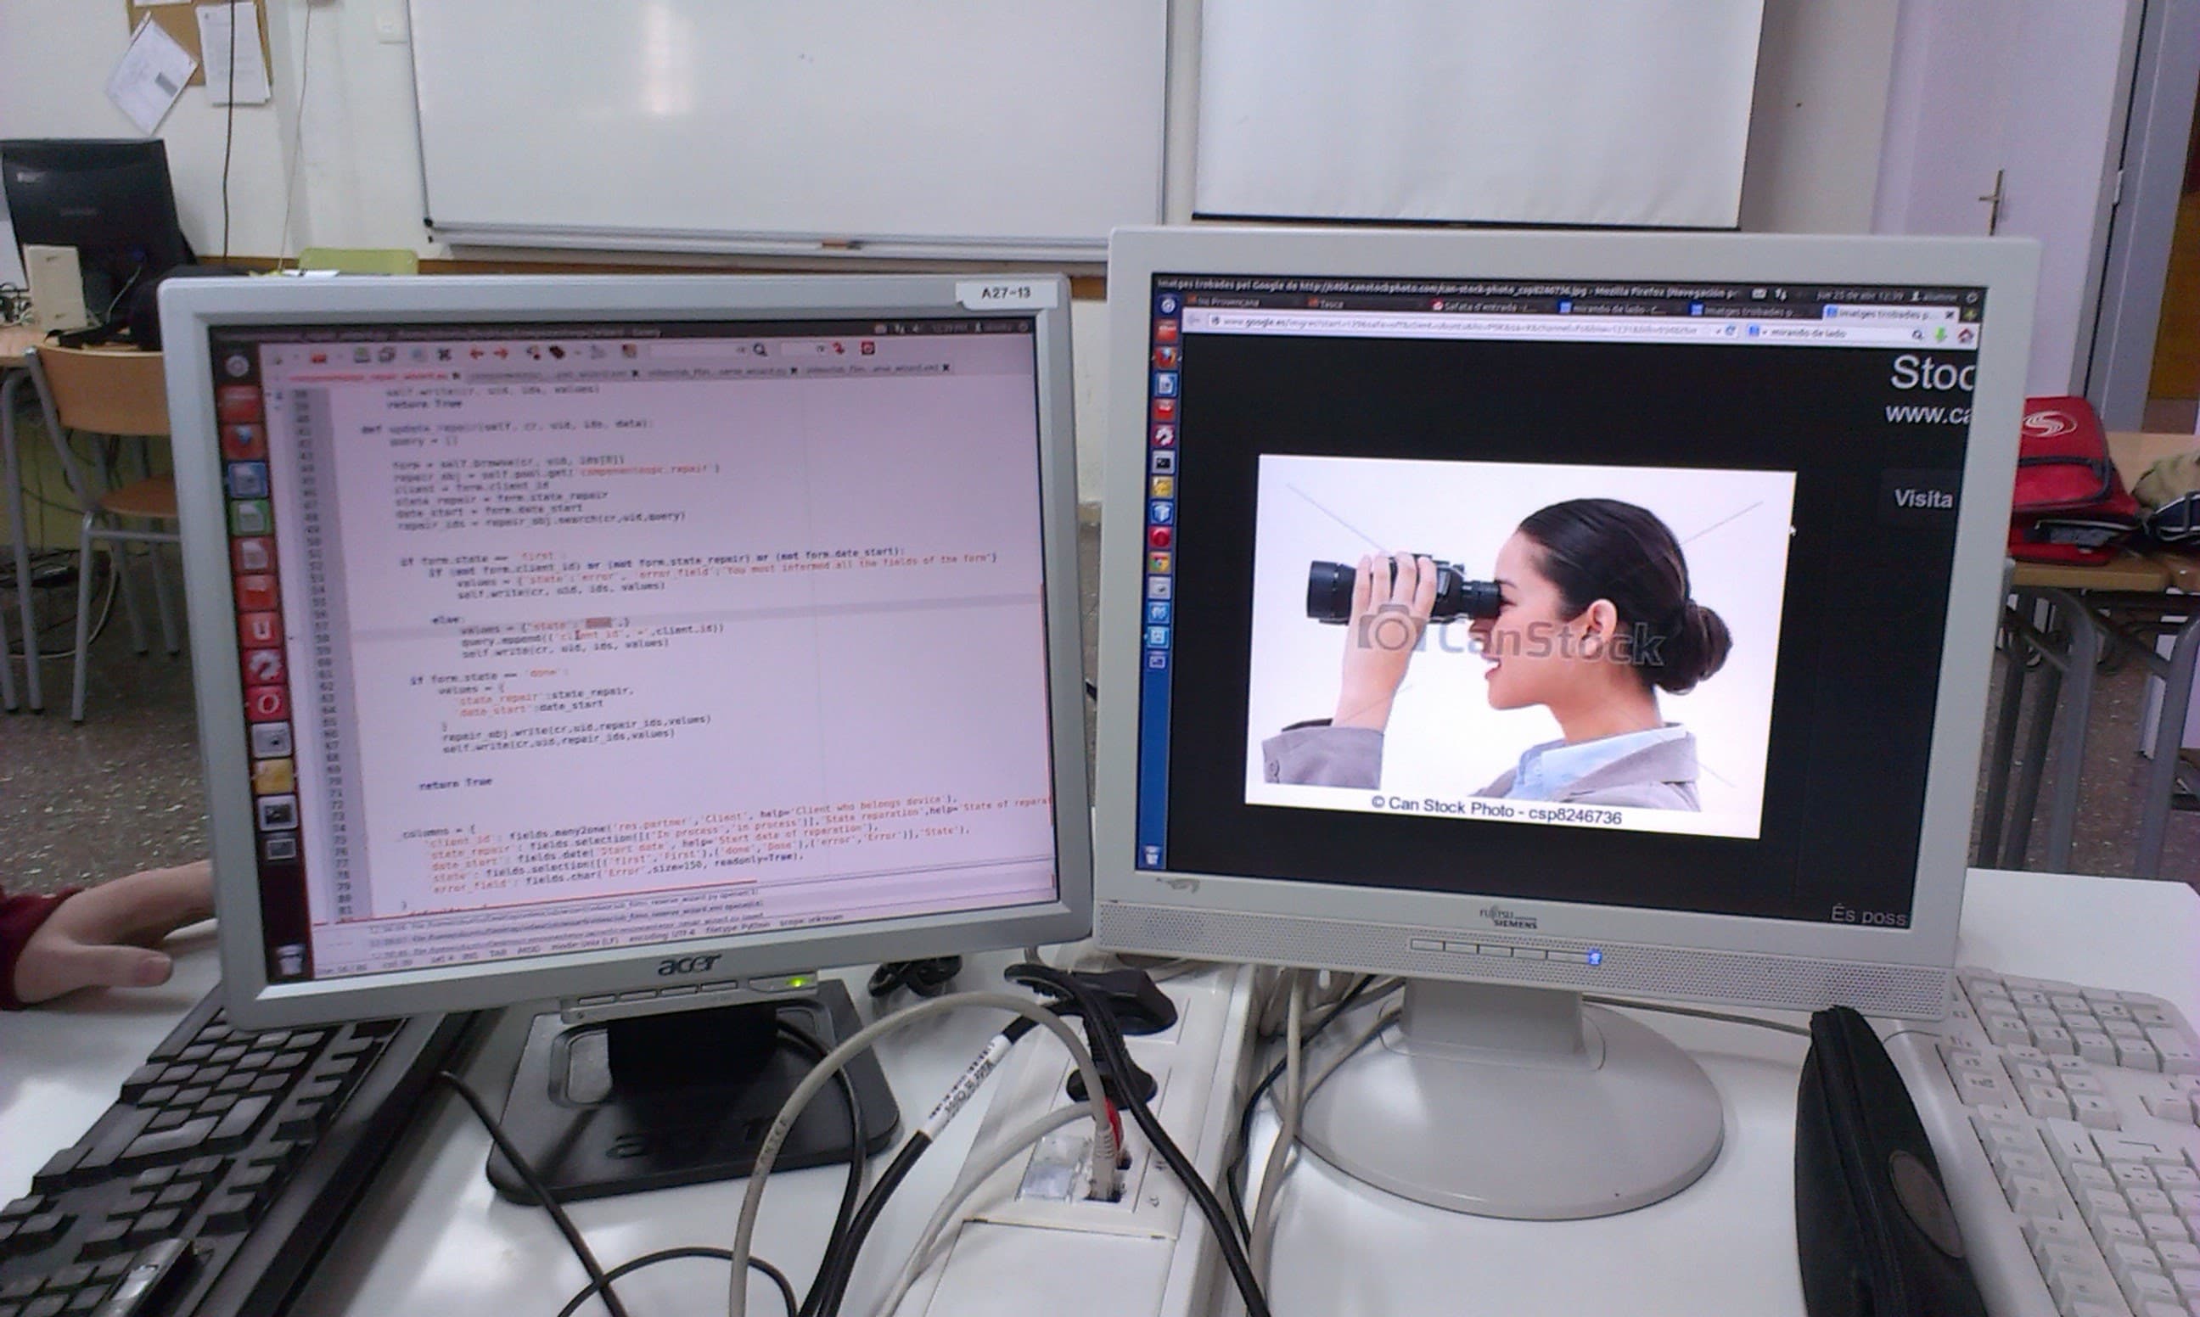
Task: Open the 'jue 25 de abr' clock menu
Action: pos(1860,297)
